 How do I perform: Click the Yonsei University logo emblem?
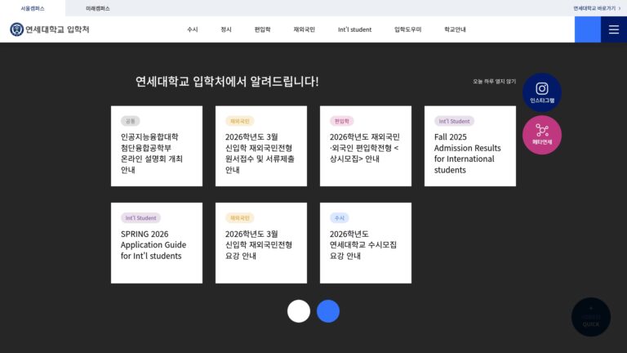click(17, 29)
